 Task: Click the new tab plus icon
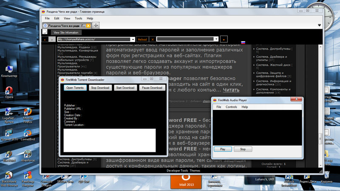(x=96, y=25)
